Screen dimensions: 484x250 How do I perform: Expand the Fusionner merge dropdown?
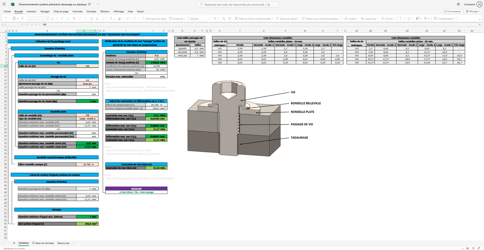(x=185, y=19)
